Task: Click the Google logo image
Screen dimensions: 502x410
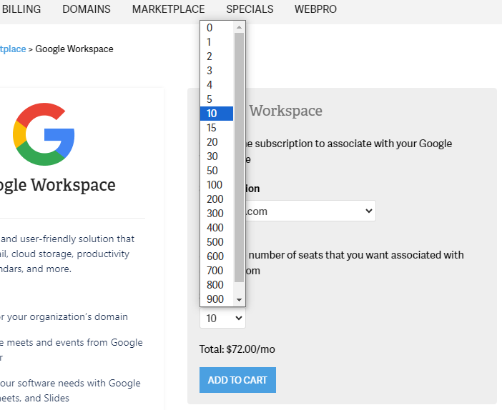Action: click(x=44, y=134)
